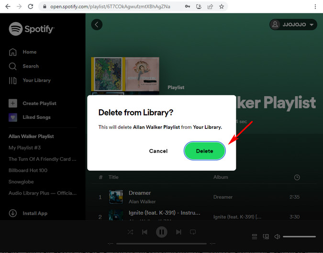This screenshot has height=253, width=323.
Task: Click the user avatar icon
Action: [x=275, y=24]
